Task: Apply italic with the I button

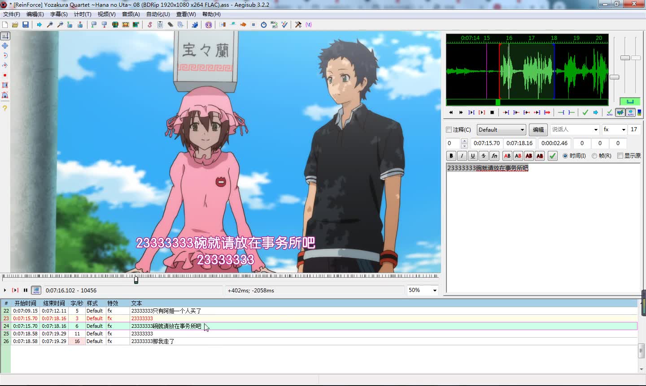Action: tap(462, 156)
